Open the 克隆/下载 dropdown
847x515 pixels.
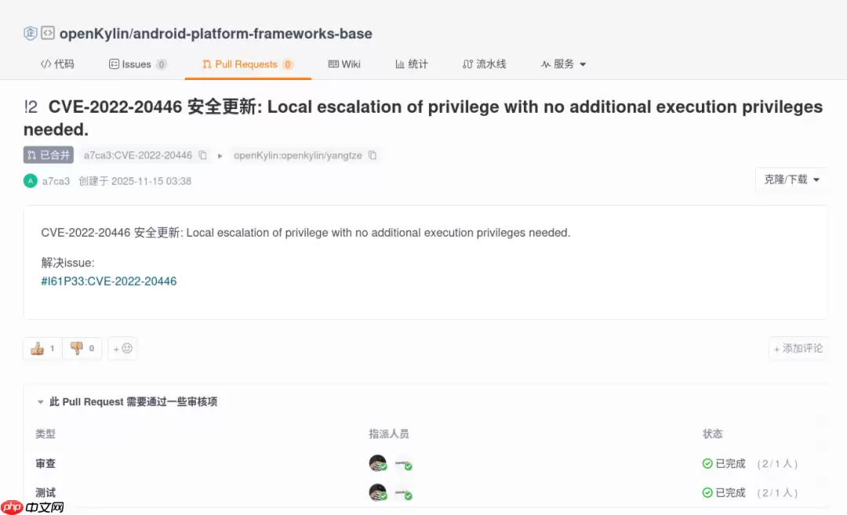(x=791, y=180)
